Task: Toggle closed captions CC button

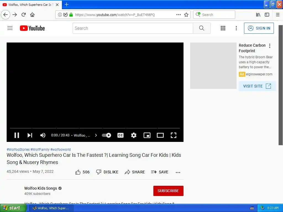Action: [x=120, y=135]
